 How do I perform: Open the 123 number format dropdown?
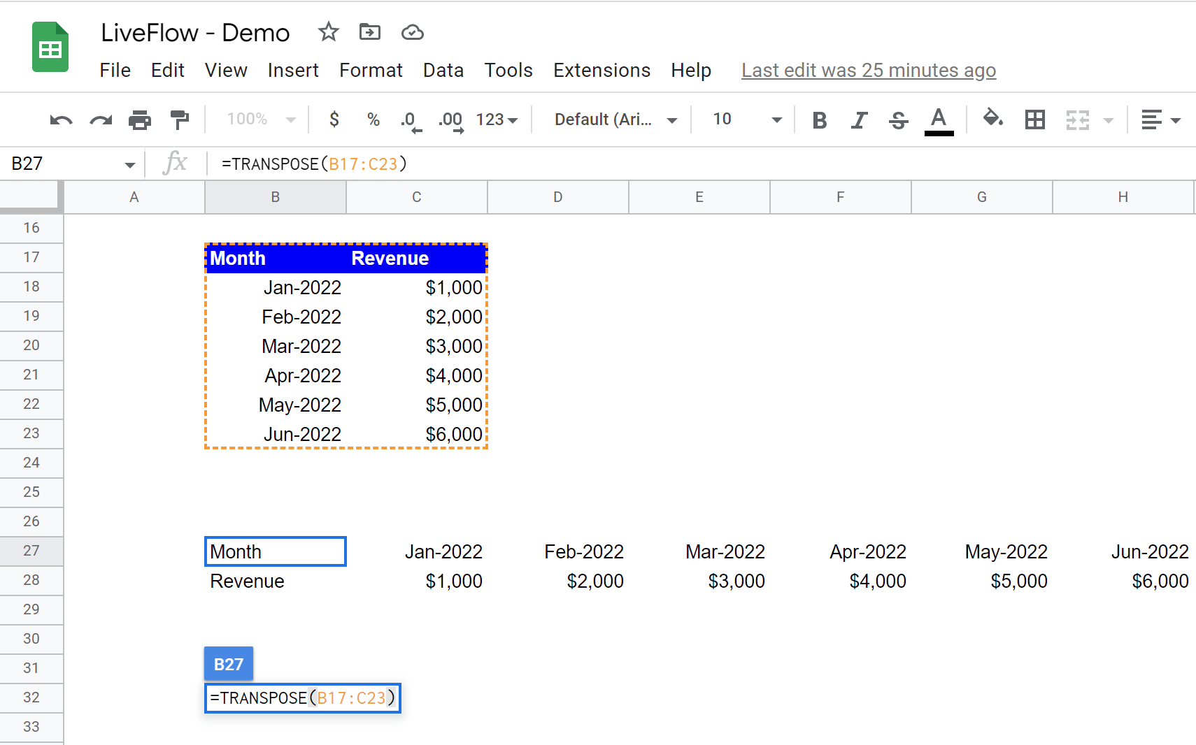click(x=497, y=120)
